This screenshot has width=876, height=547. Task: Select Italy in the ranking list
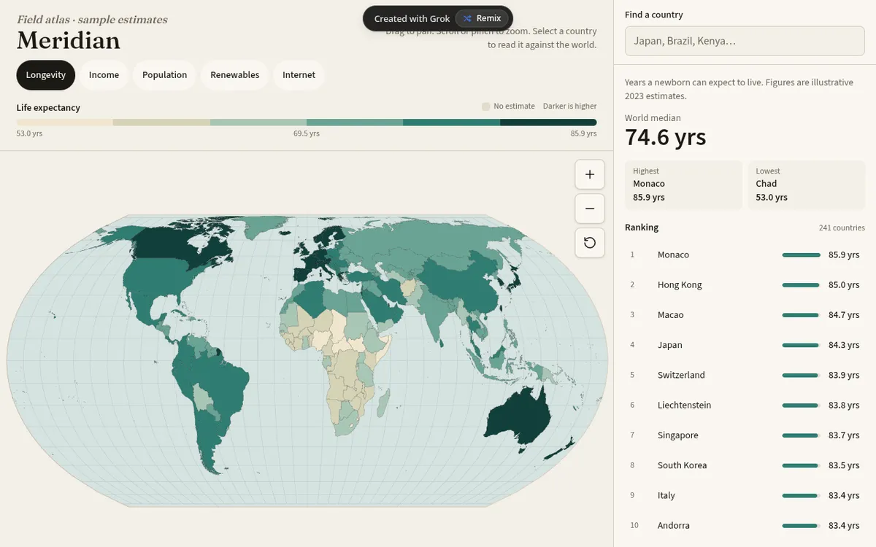tap(745, 495)
